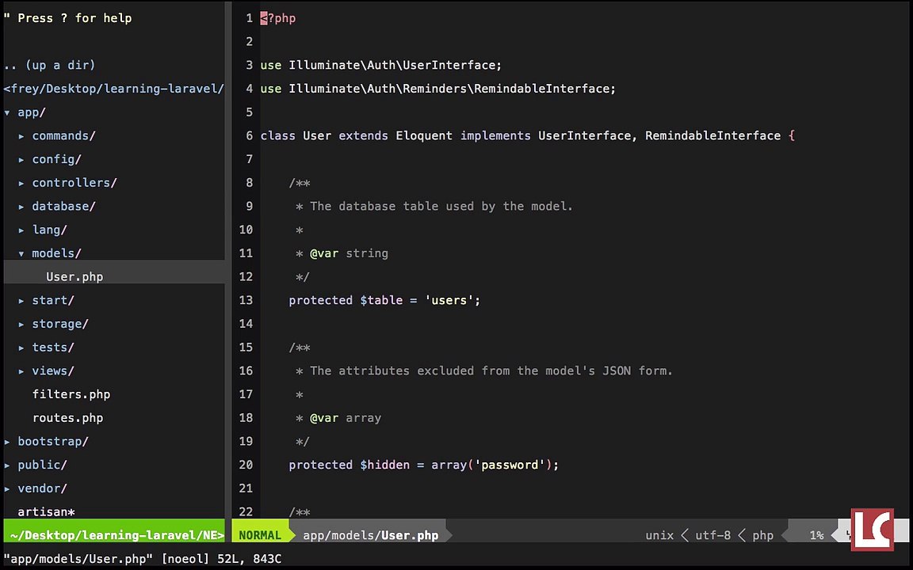Screen dimensions: 913x570
Task: Click the 'Press ? for help' line
Action: 67,18
